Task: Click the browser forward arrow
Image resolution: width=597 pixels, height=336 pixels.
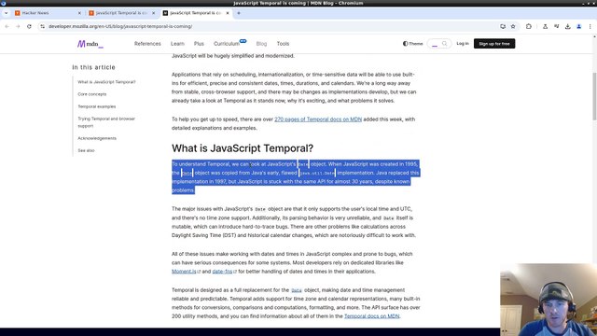Action: 18,26
